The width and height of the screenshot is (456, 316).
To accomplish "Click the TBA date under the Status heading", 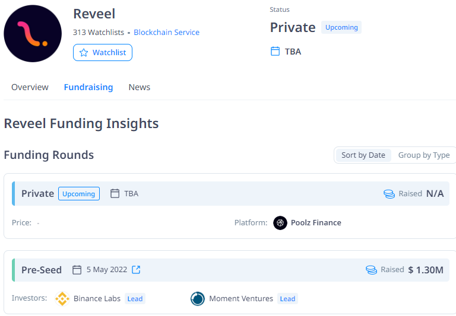I will pyautogui.click(x=293, y=52).
